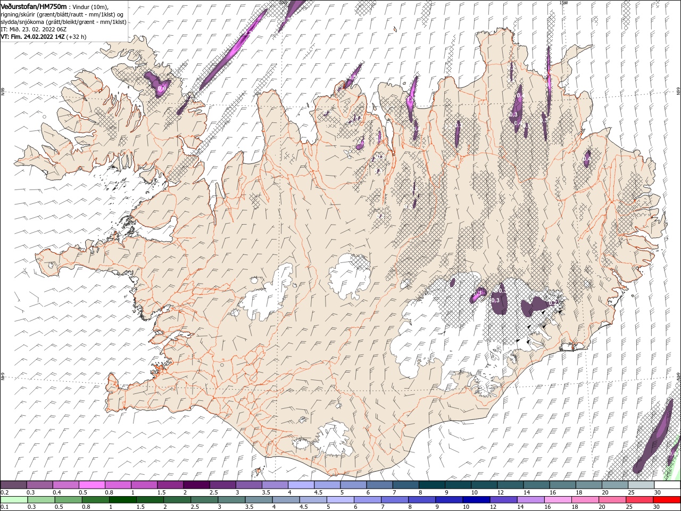Pick top-row legend swatch starting at 3

coord(248,485)
